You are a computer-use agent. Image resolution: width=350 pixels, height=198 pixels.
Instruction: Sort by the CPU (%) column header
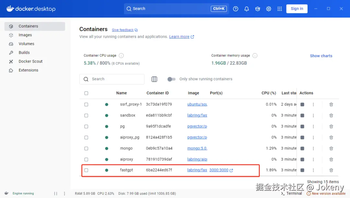[269, 93]
